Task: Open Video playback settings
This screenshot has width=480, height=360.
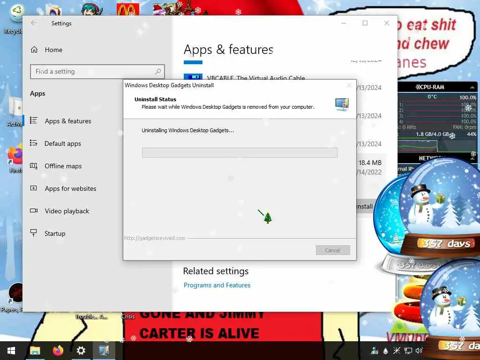Action: click(x=67, y=211)
